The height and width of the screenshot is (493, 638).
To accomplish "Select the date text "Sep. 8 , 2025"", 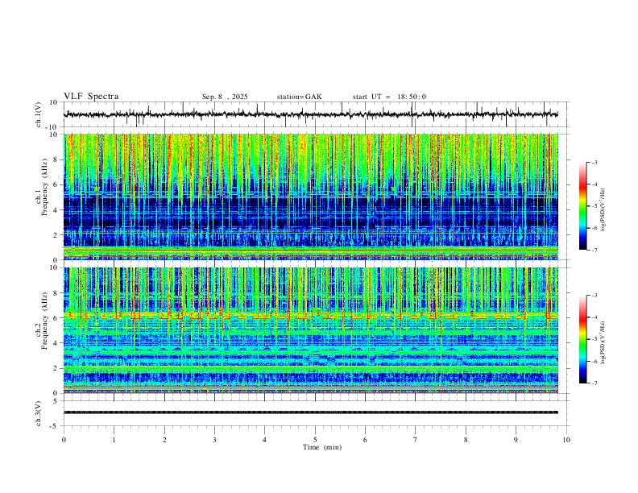I will pos(225,97).
